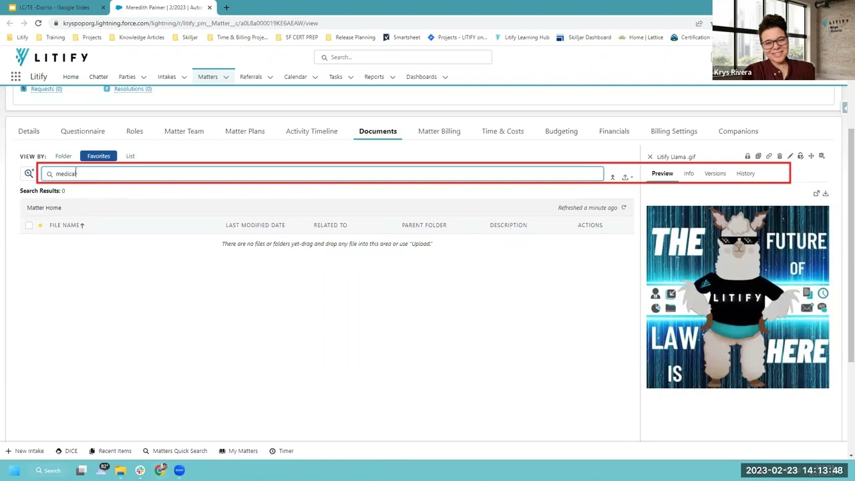Switch view to Folder
The image size is (855, 481).
point(63,156)
